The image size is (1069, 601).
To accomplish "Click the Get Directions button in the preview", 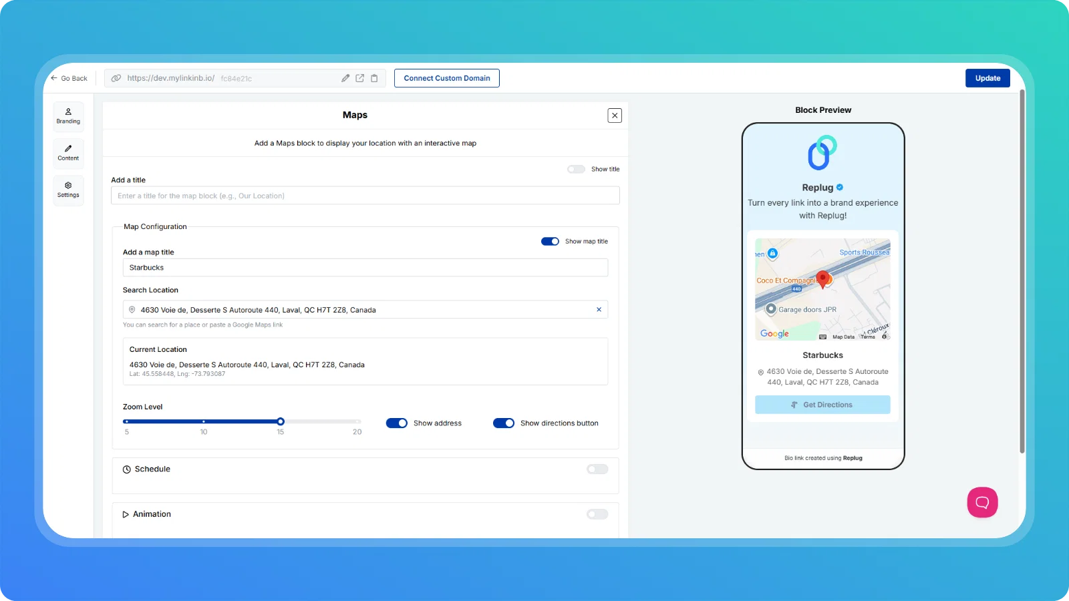I will click(822, 405).
